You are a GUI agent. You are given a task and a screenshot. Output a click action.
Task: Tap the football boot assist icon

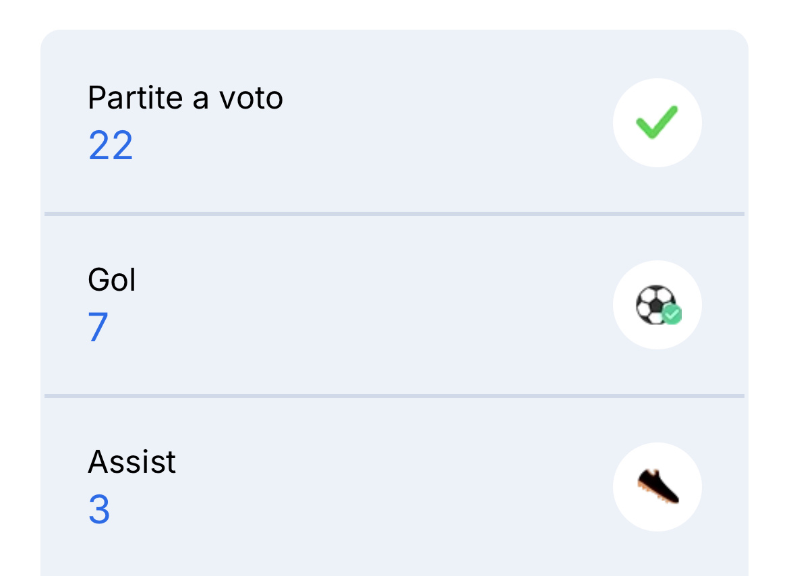coord(658,486)
